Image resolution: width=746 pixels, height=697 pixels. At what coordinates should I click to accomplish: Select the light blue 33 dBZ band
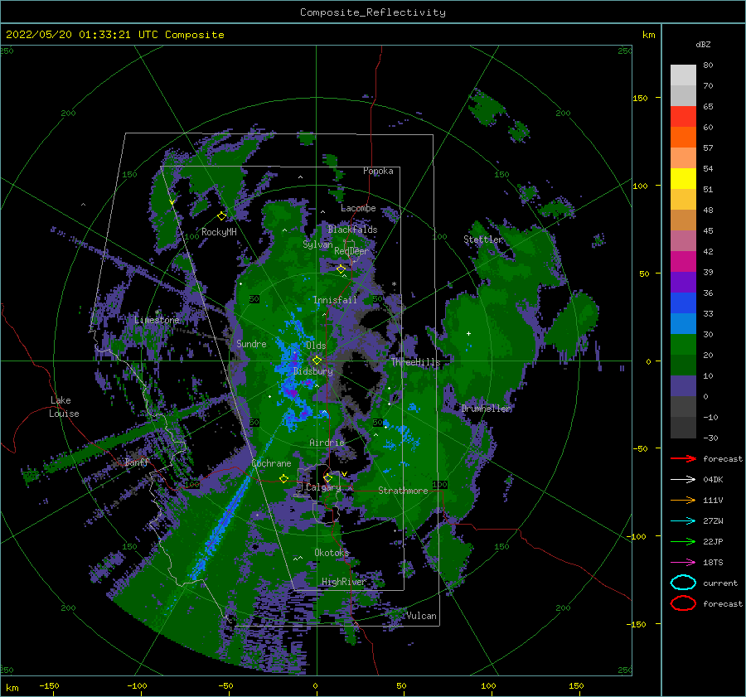(x=683, y=323)
